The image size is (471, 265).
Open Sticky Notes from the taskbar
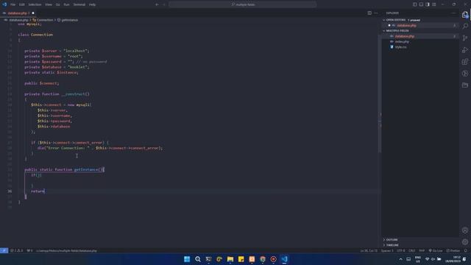coord(241,259)
